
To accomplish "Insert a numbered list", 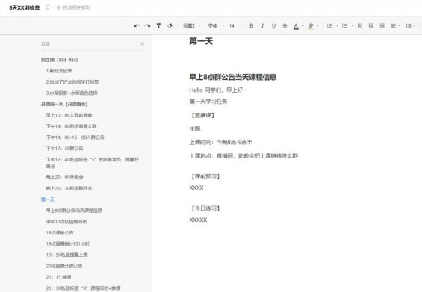I will pyautogui.click(x=329, y=26).
